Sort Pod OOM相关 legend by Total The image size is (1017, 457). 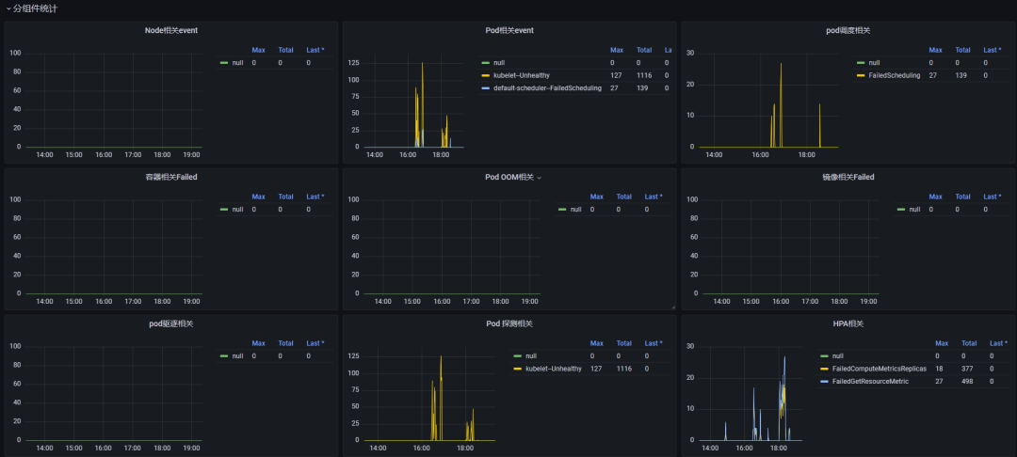(x=624, y=197)
